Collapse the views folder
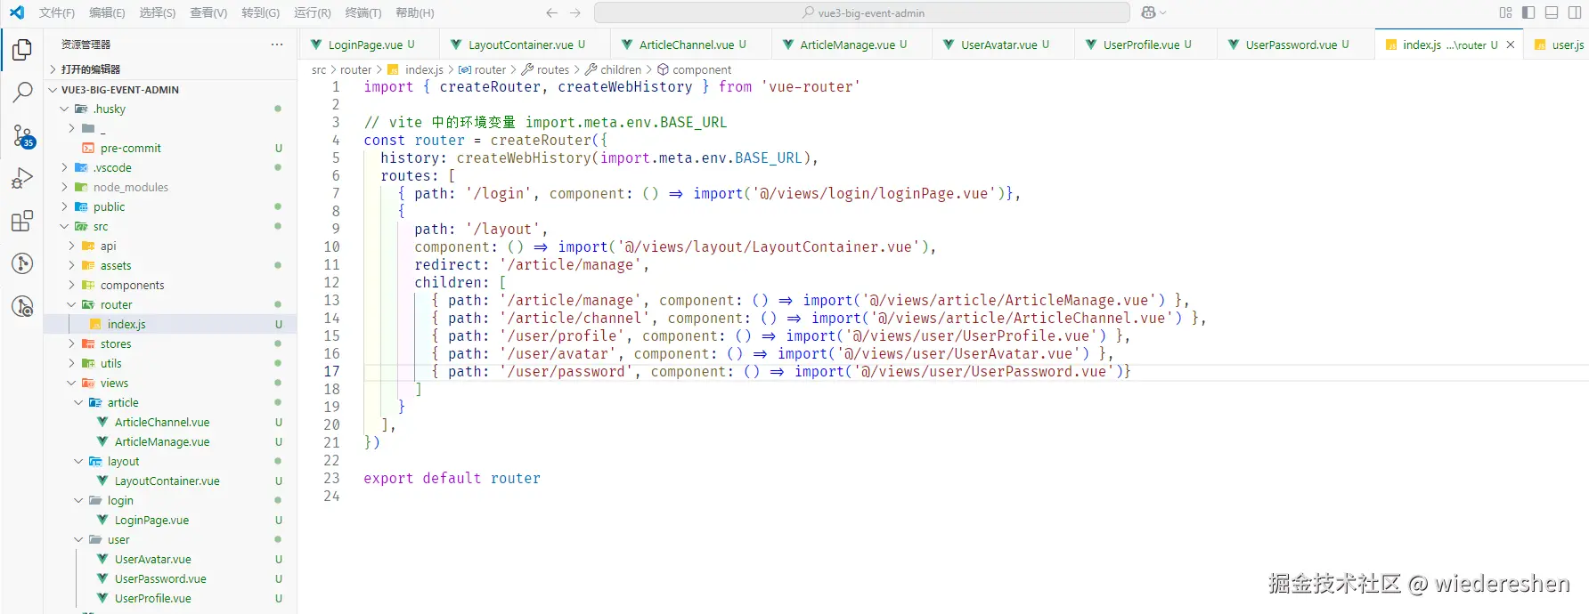The image size is (1589, 614). 169,383
